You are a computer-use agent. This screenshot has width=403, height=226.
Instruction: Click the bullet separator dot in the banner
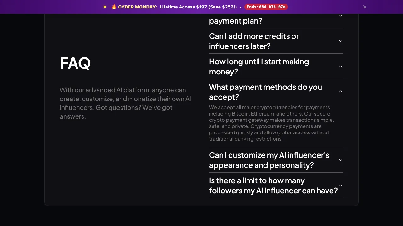(x=241, y=7)
